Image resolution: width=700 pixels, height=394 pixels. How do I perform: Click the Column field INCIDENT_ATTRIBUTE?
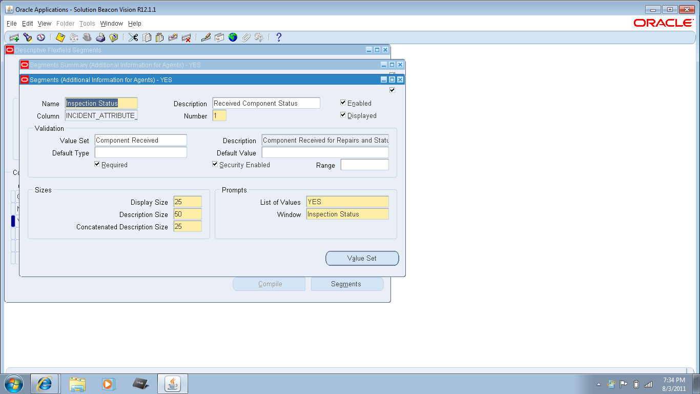coord(101,115)
